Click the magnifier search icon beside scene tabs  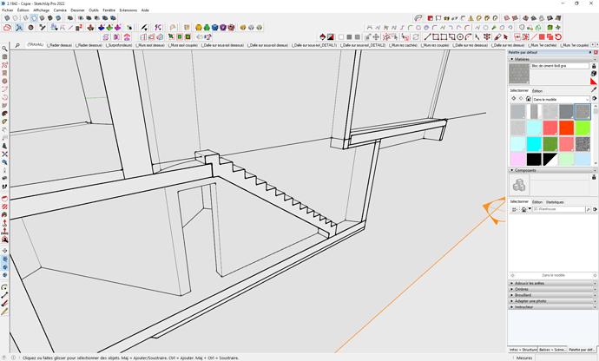[17, 45]
